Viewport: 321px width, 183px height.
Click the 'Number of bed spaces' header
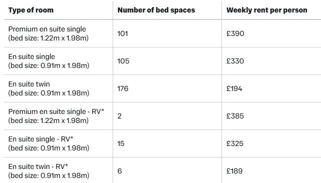tap(156, 10)
